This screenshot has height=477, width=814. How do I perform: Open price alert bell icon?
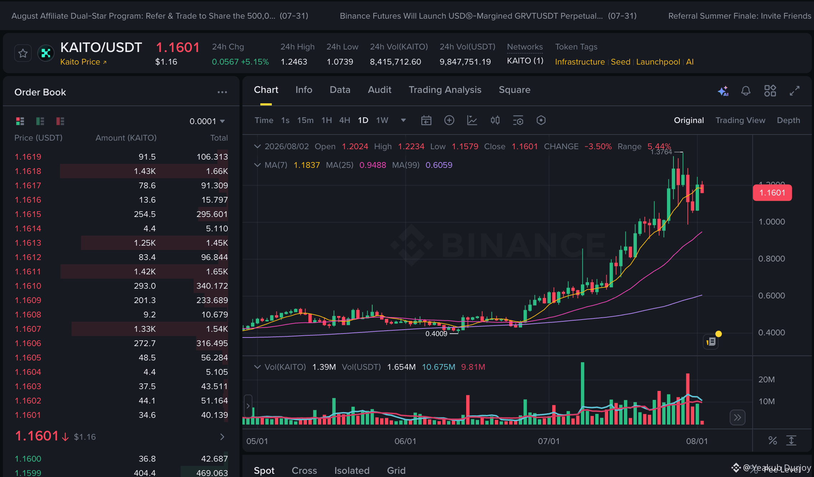(x=746, y=91)
